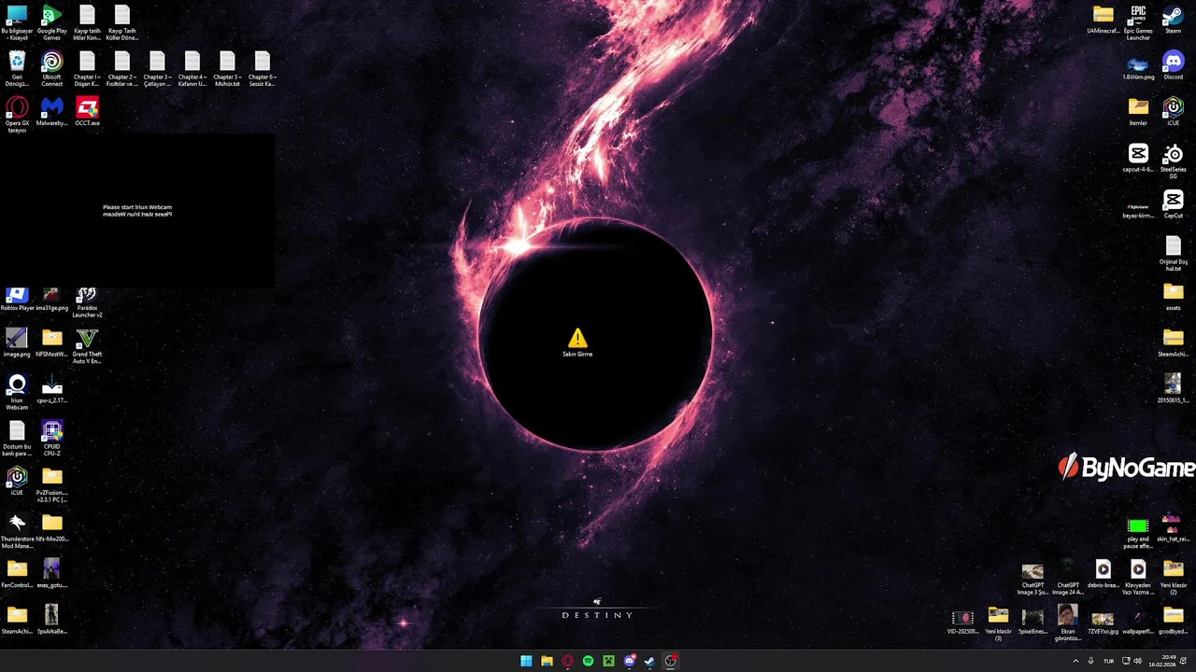Select the UIAMinecraft folder icon
1196x672 pixels.
point(1103,16)
